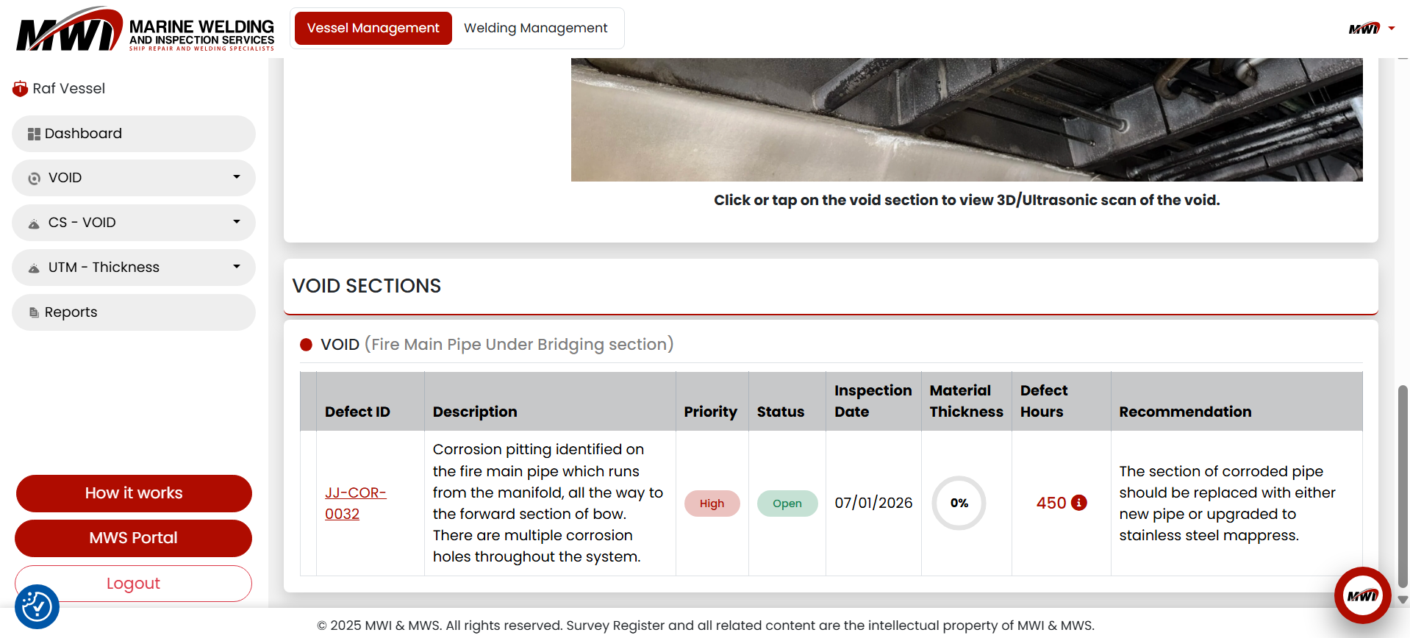Click the Raf Vessel label
Screen dimensions: 1410x638
coord(69,89)
